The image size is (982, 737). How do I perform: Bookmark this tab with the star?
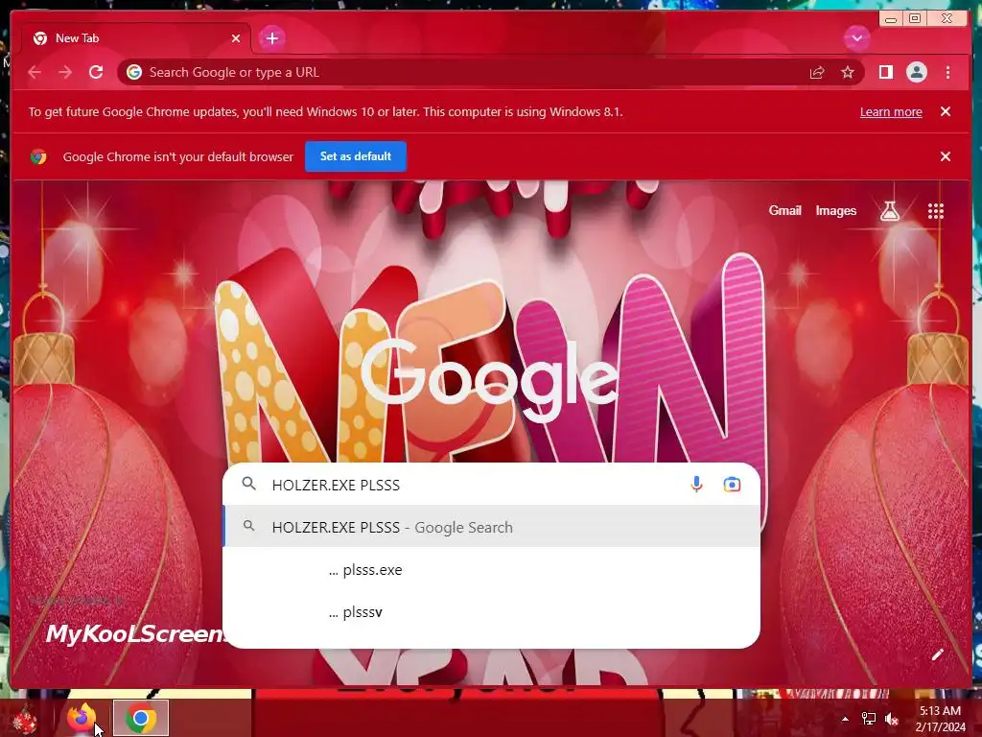click(848, 73)
